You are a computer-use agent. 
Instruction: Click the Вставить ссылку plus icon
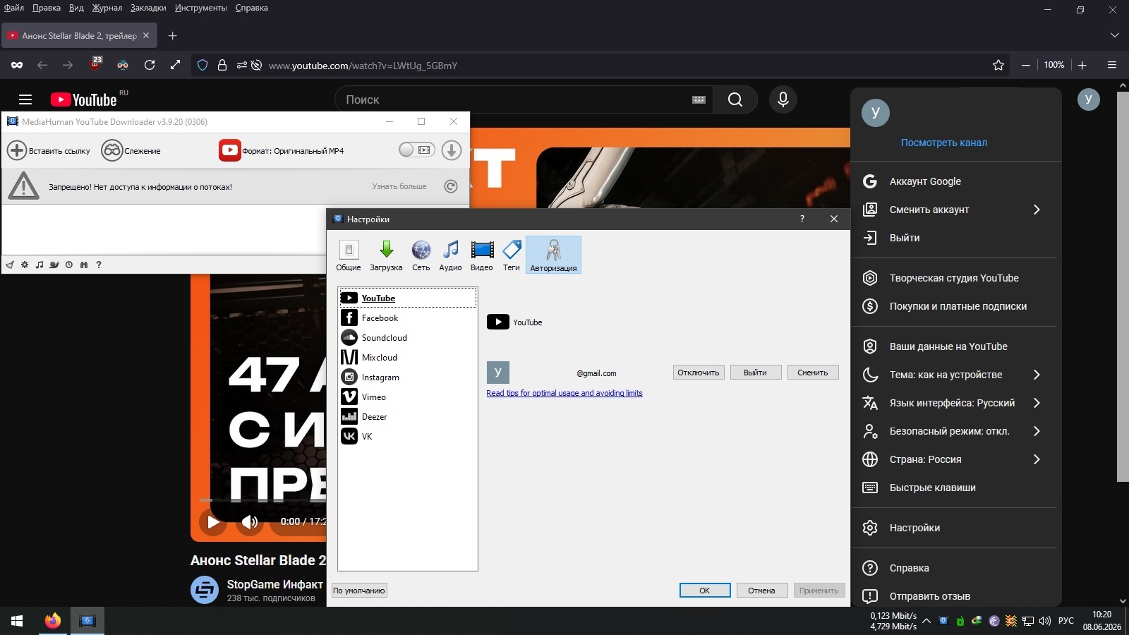pyautogui.click(x=17, y=150)
